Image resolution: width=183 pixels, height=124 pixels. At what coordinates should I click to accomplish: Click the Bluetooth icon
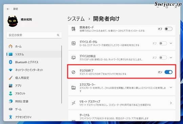11,62
